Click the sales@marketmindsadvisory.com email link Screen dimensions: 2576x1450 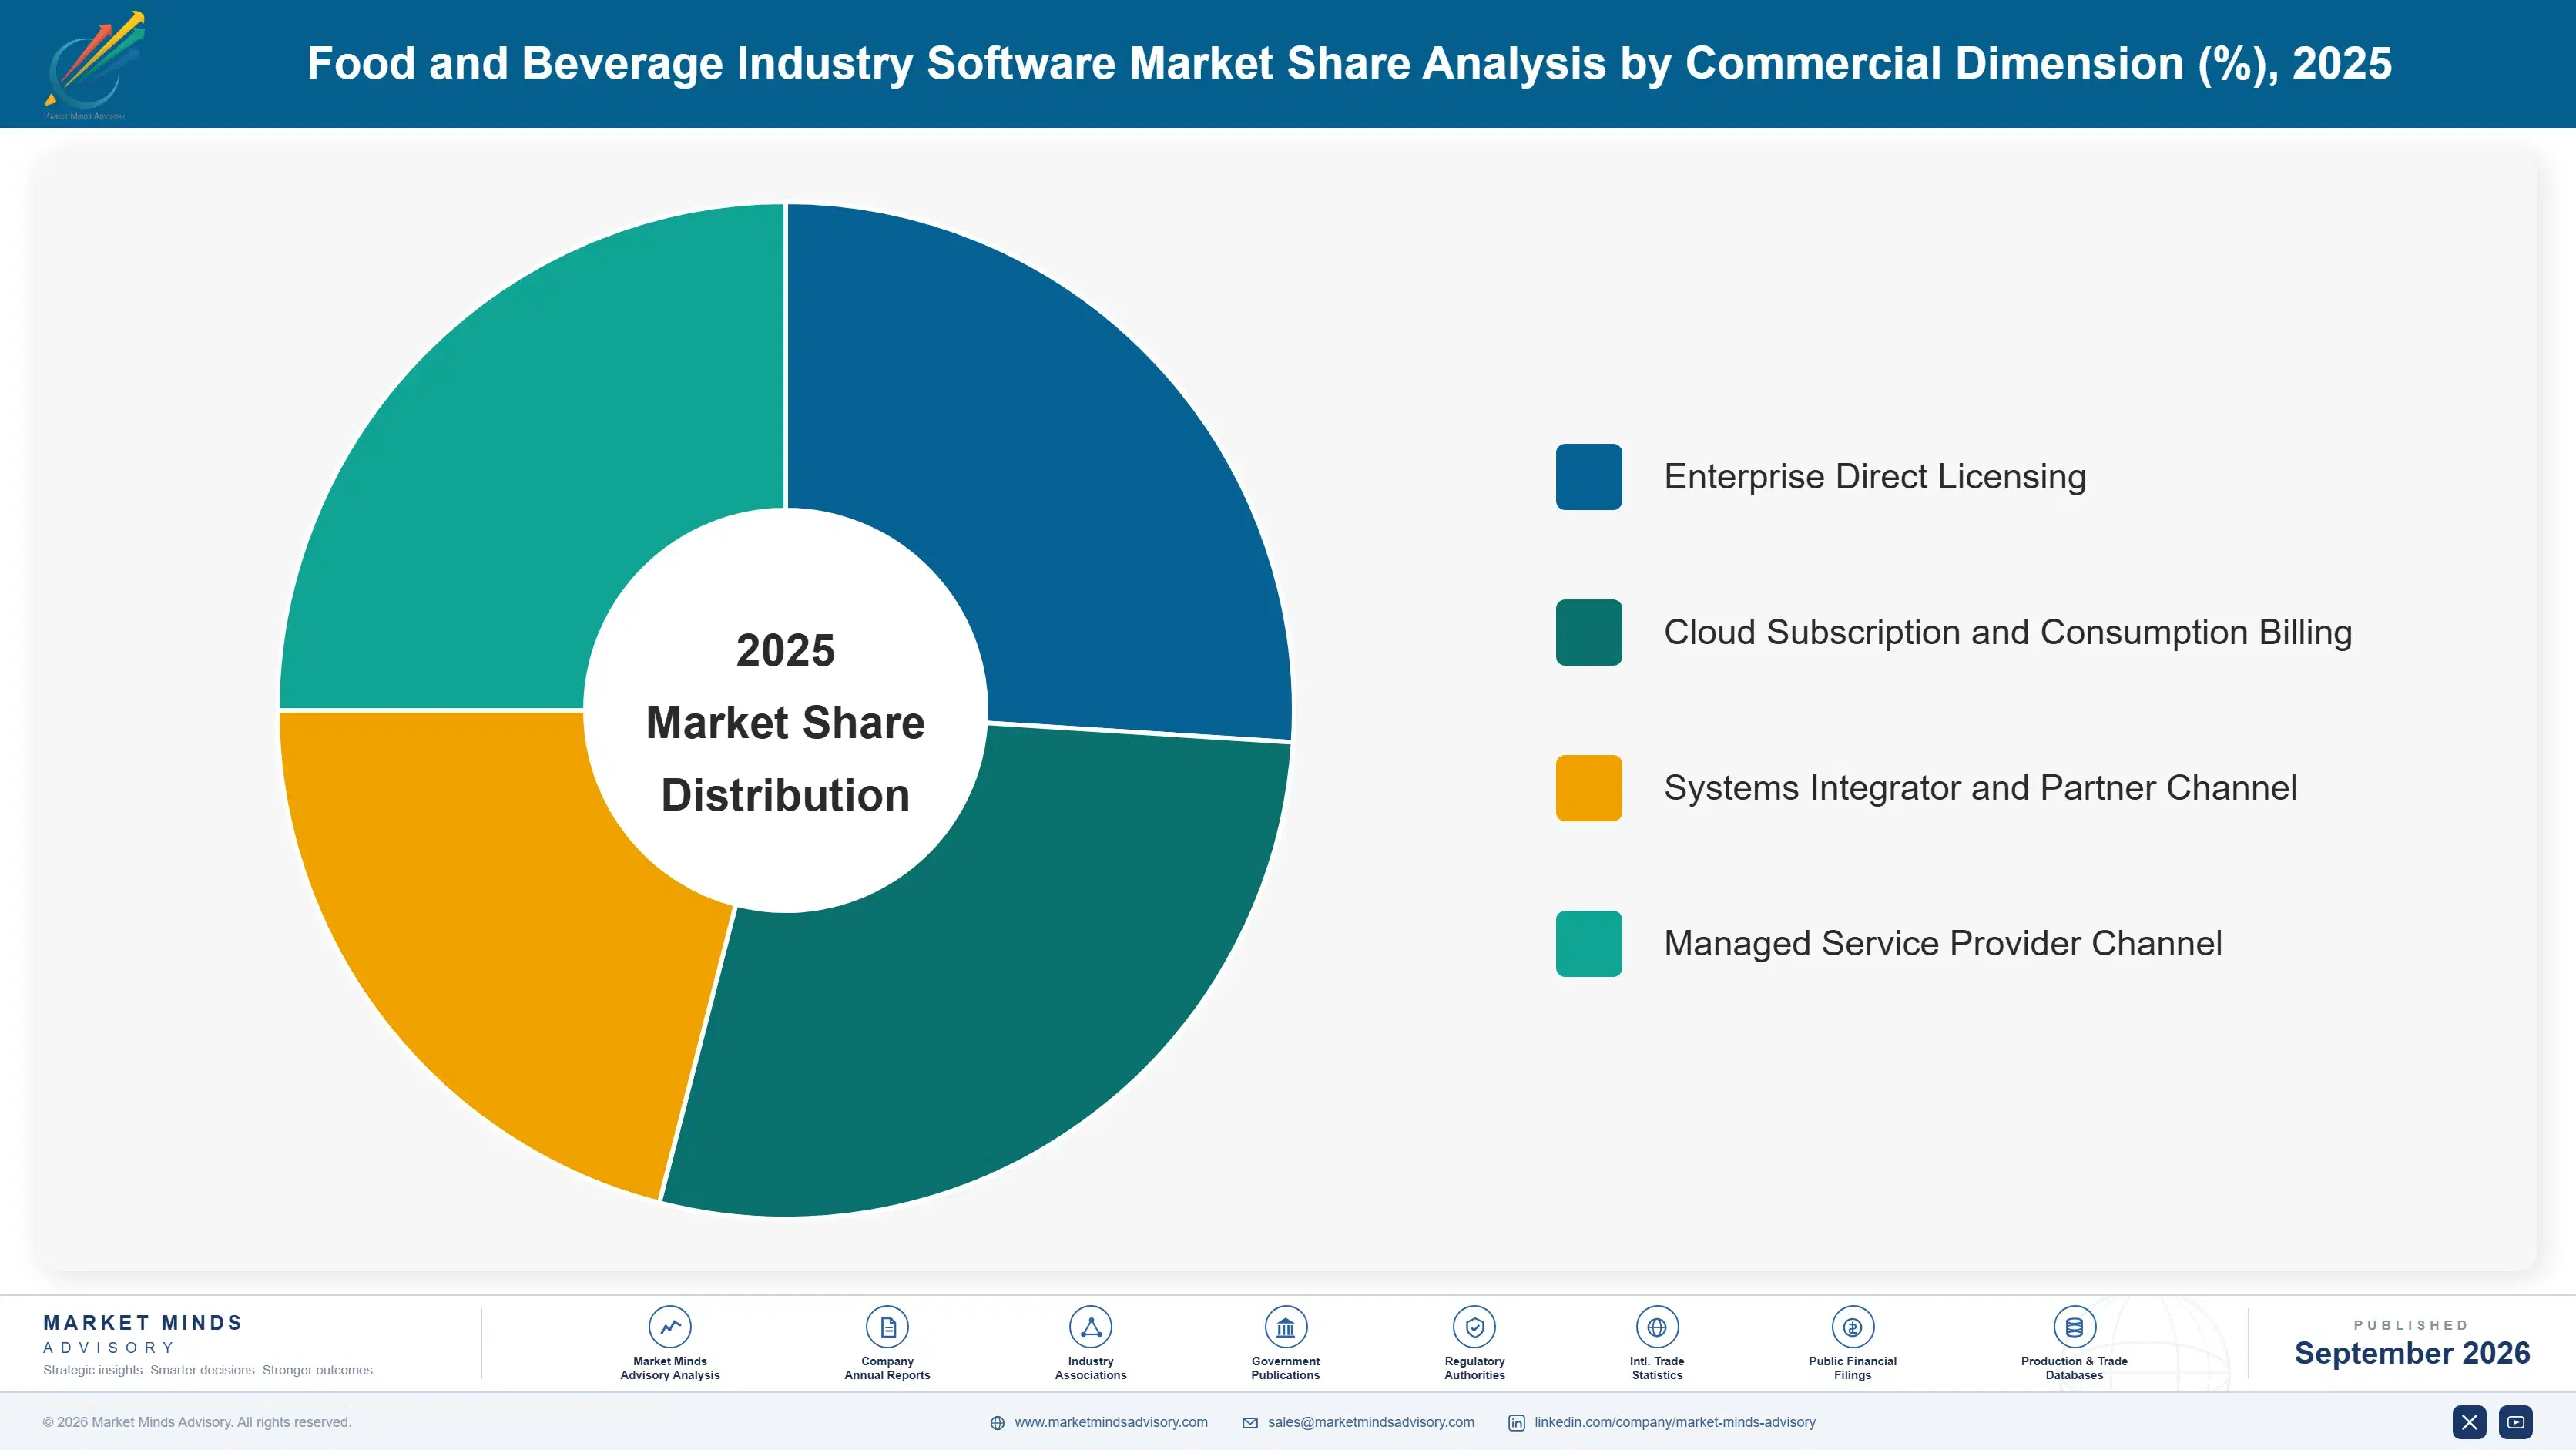[1370, 1422]
